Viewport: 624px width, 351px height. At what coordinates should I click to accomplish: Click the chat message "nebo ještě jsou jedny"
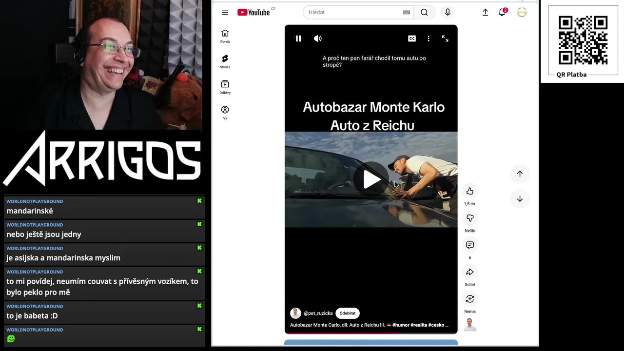coord(44,234)
